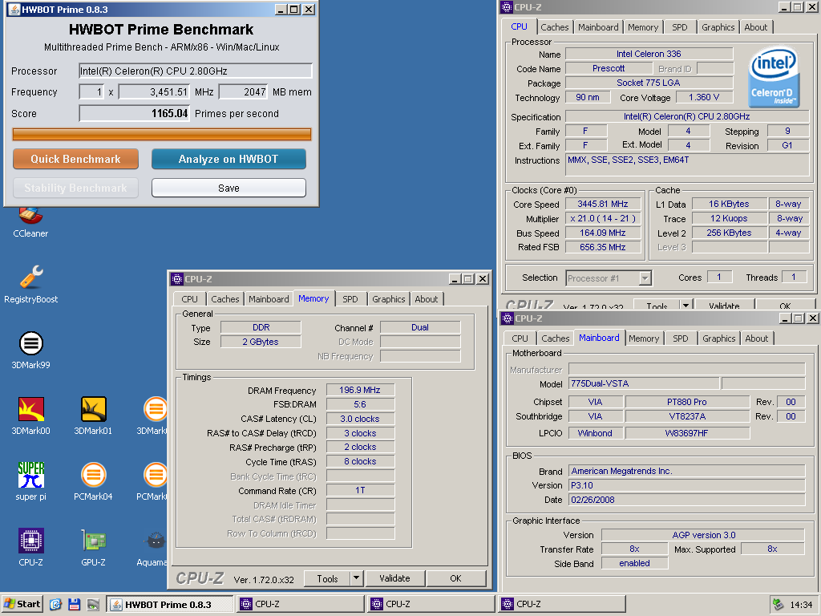Click the Intel Celeron D logo in CPU-Z
This screenshot has height=616, width=821.
pyautogui.click(x=774, y=78)
